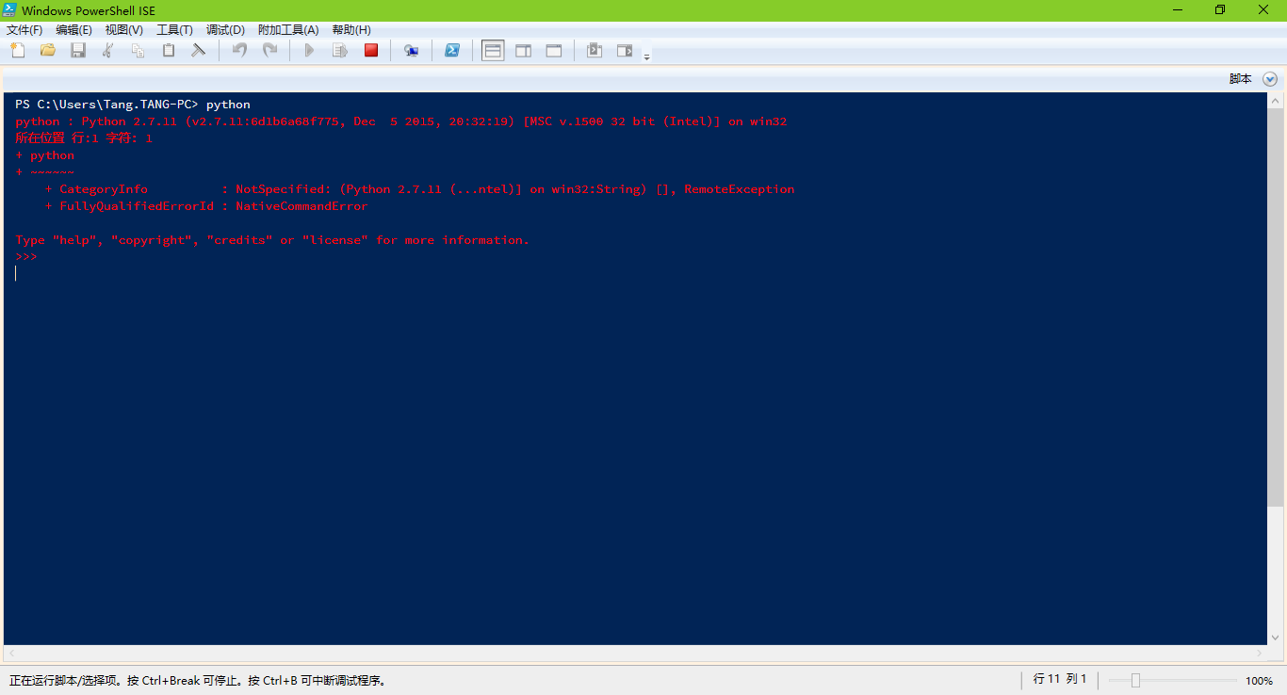Image resolution: width=1287 pixels, height=695 pixels.
Task: Click the 'Type "help", "copyright"' line
Action: tap(272, 240)
